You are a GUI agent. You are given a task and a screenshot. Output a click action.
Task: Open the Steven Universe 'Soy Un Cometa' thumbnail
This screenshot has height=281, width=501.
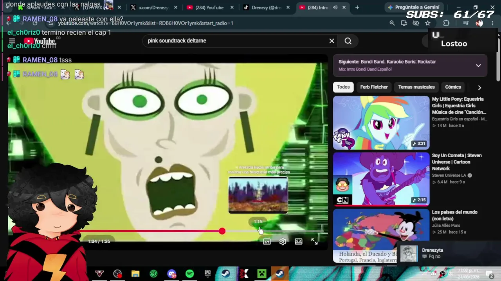(381, 179)
